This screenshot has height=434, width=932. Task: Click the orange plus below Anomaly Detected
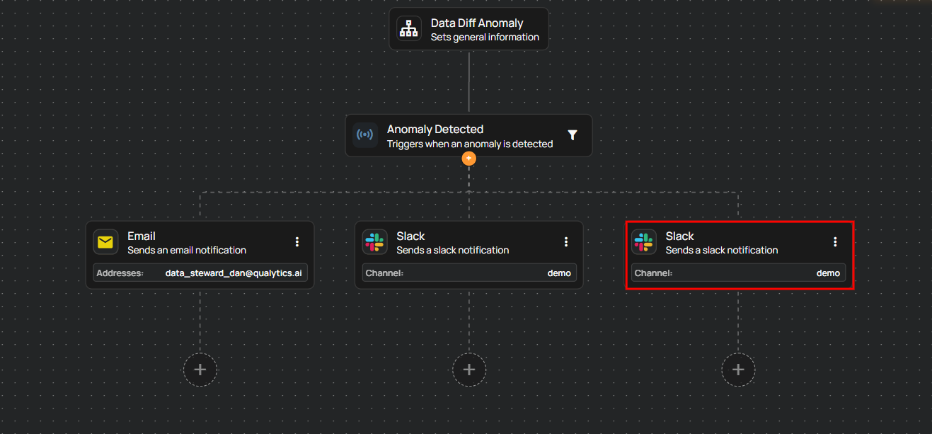[x=468, y=159]
